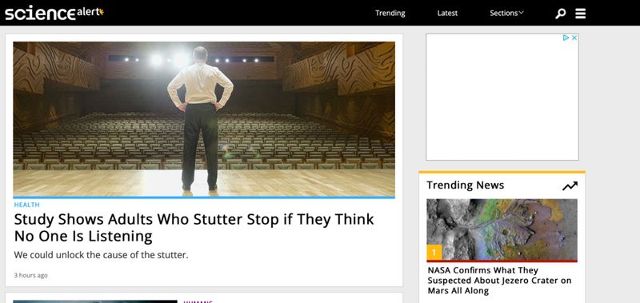Expand the Sections dropdown
This screenshot has height=303, width=640.
[506, 13]
